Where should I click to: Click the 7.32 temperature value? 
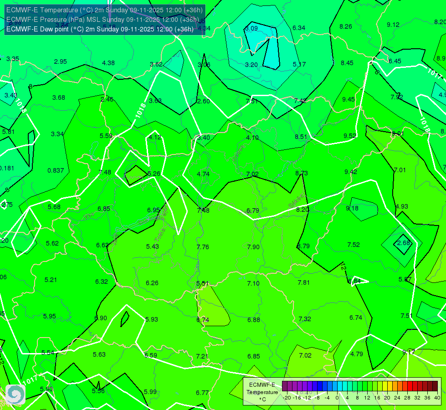click(x=305, y=319)
